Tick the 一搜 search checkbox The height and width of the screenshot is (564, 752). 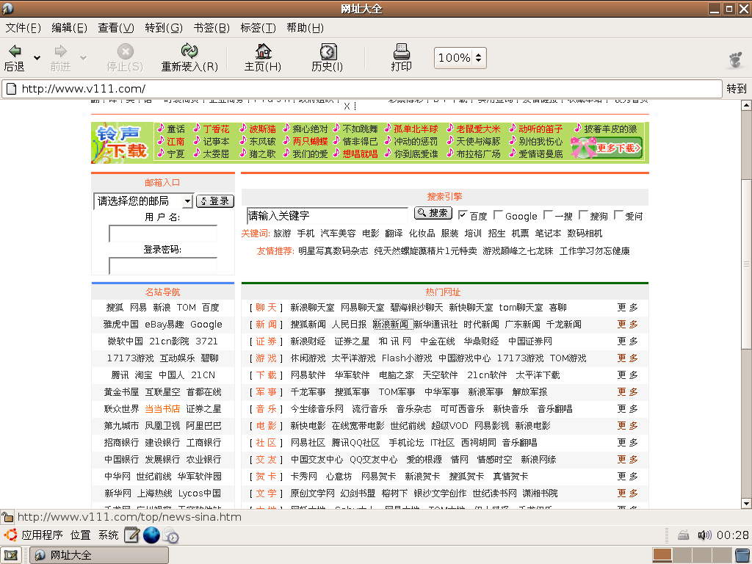pyautogui.click(x=548, y=215)
